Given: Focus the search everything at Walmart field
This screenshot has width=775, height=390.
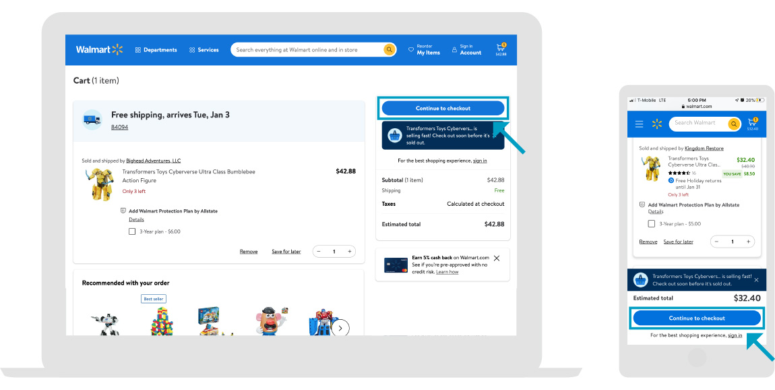Looking at the screenshot, I should pos(307,49).
